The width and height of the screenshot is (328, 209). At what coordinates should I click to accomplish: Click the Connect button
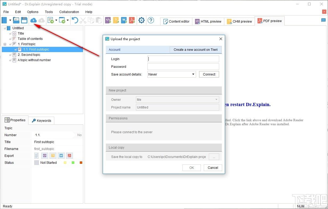tap(209, 74)
